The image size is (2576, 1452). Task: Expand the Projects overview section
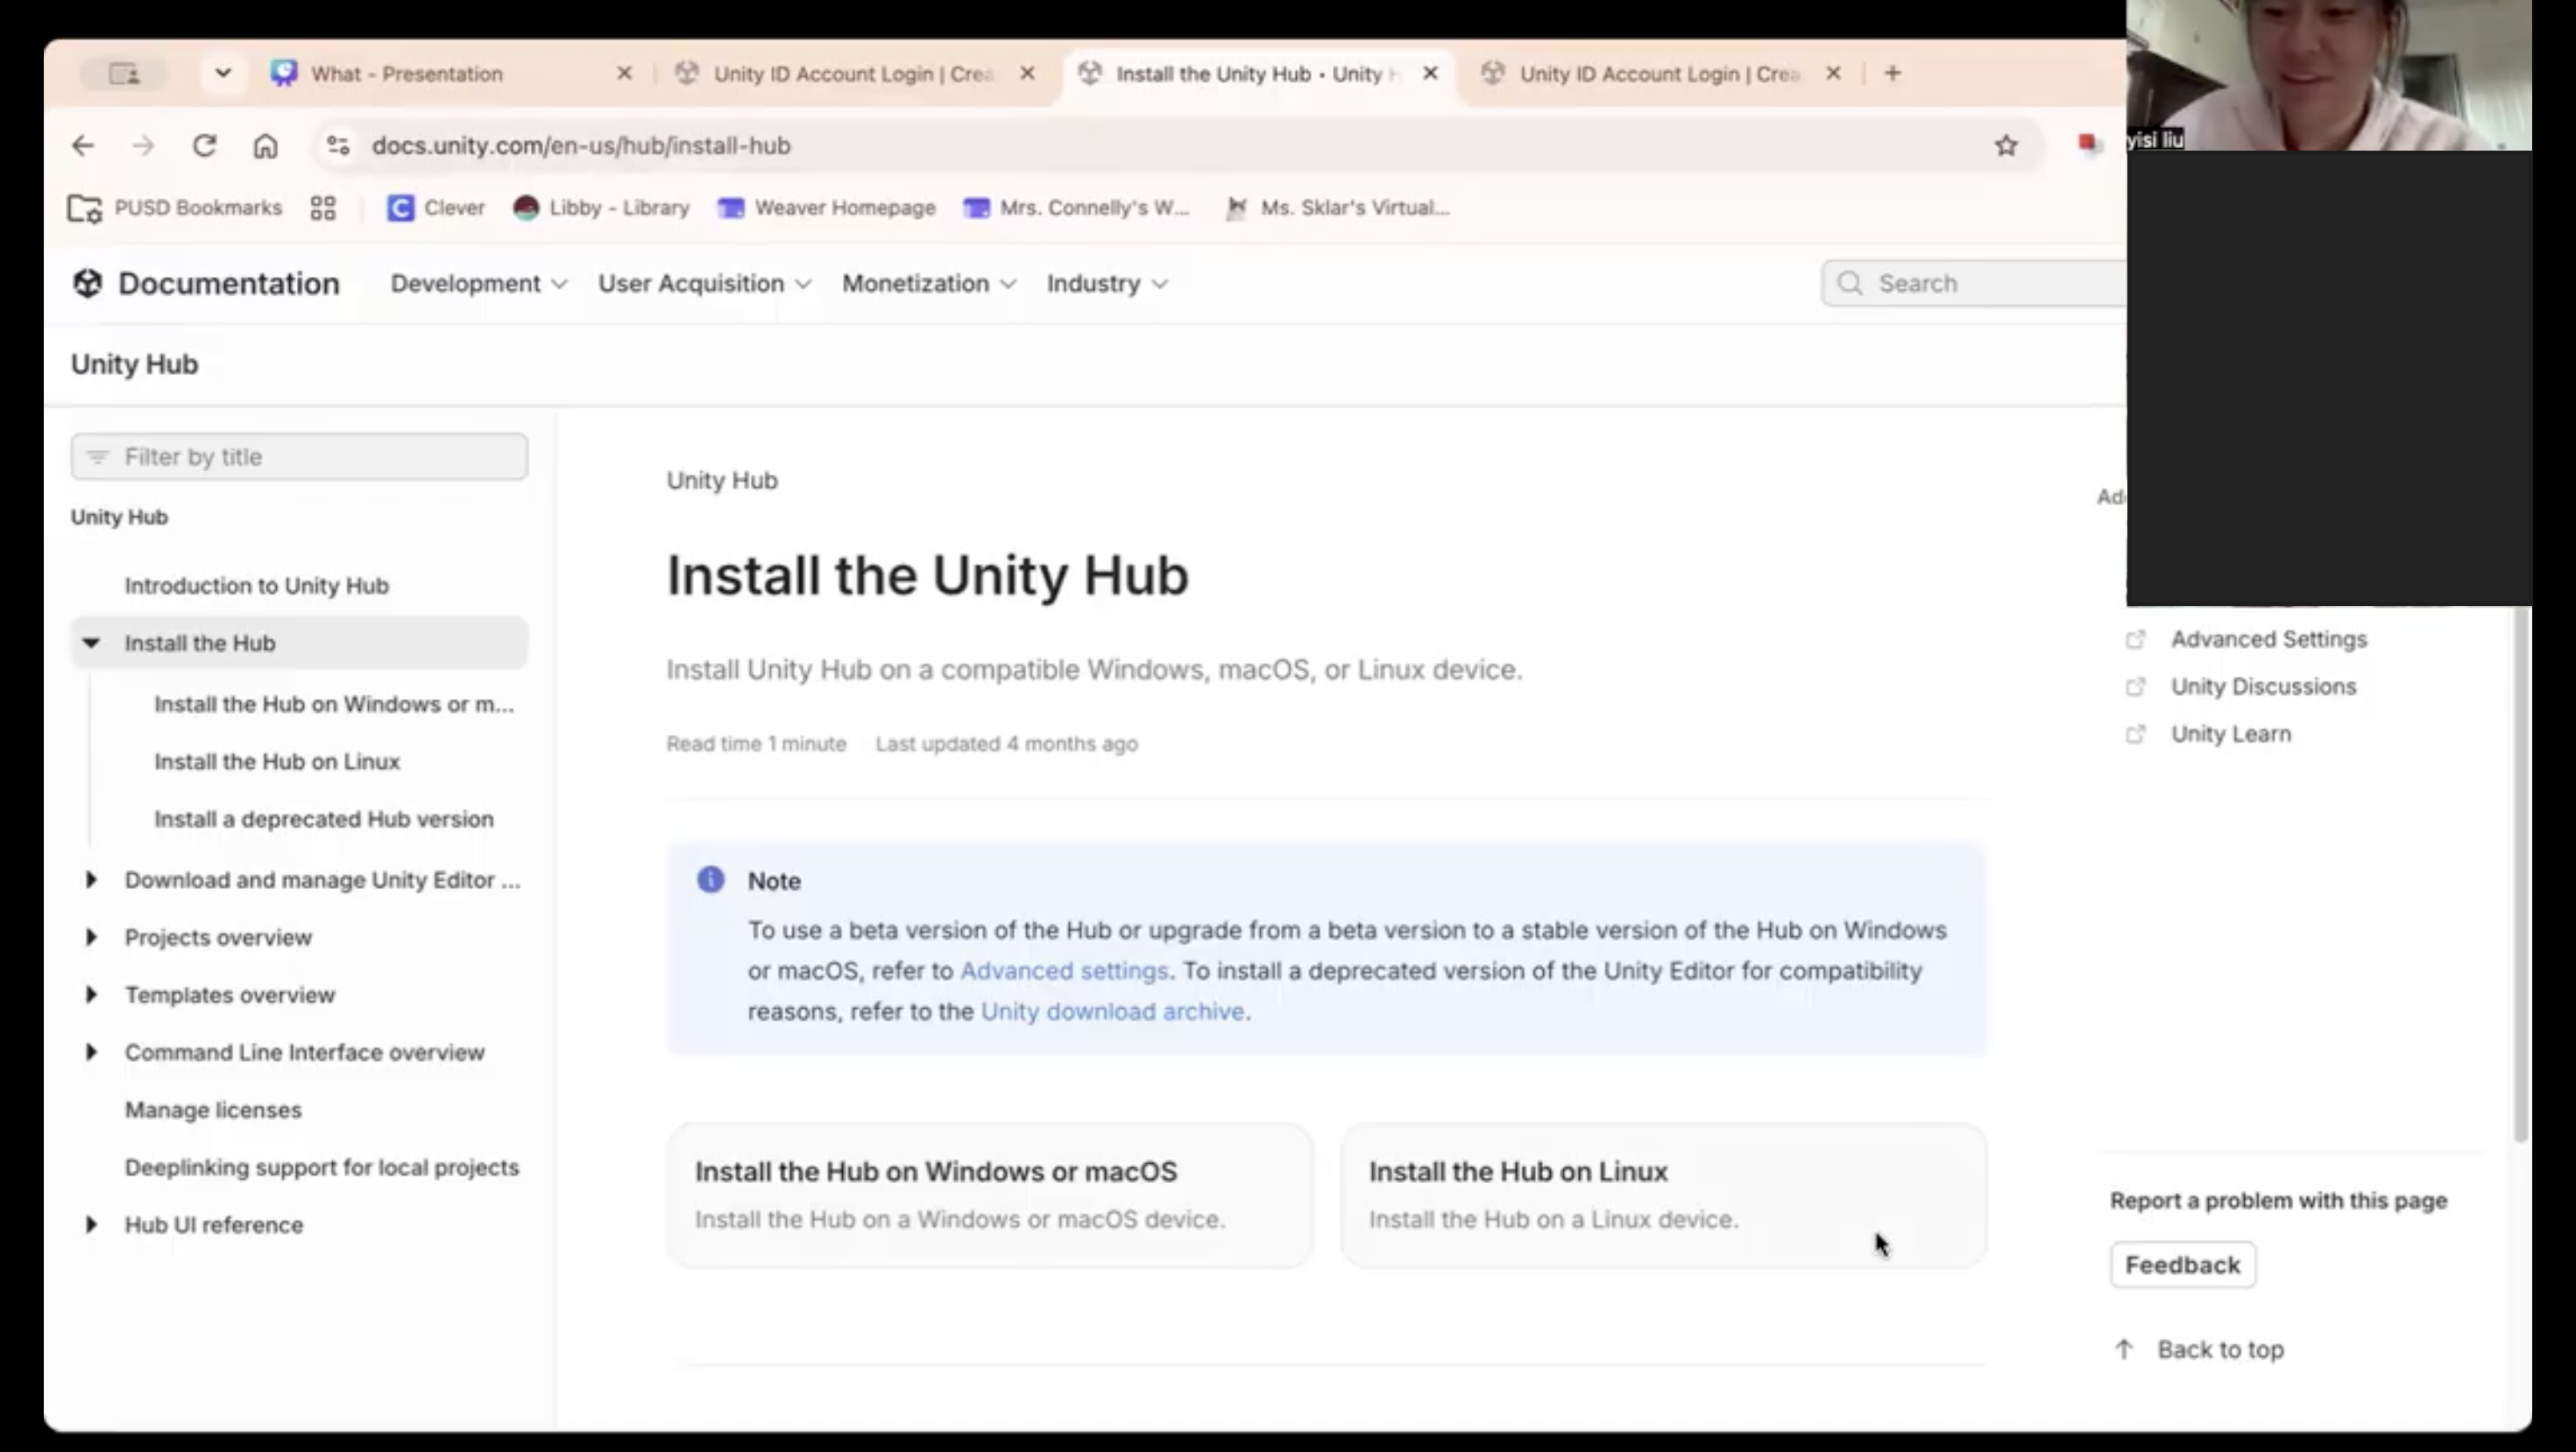pos(91,937)
